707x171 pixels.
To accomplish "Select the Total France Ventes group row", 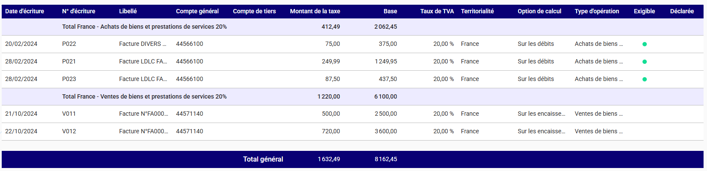I will point(353,96).
